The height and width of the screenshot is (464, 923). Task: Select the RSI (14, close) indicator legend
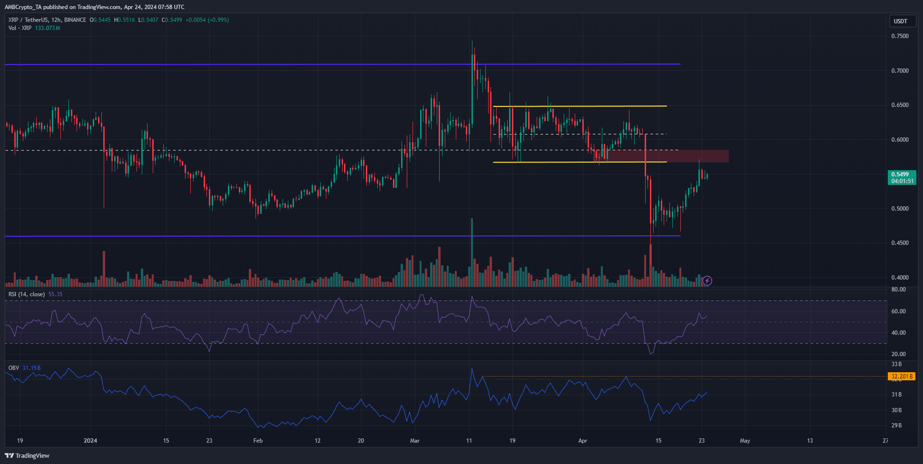(x=27, y=294)
